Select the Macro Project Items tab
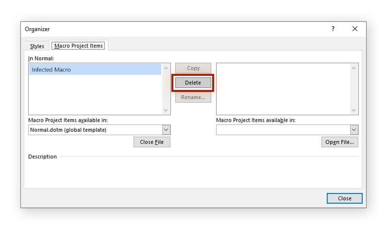386x228 pixels. 79,46
